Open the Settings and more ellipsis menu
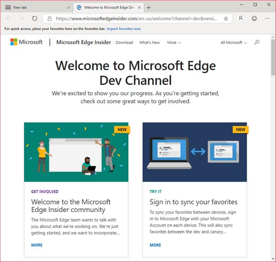 coord(268,18)
